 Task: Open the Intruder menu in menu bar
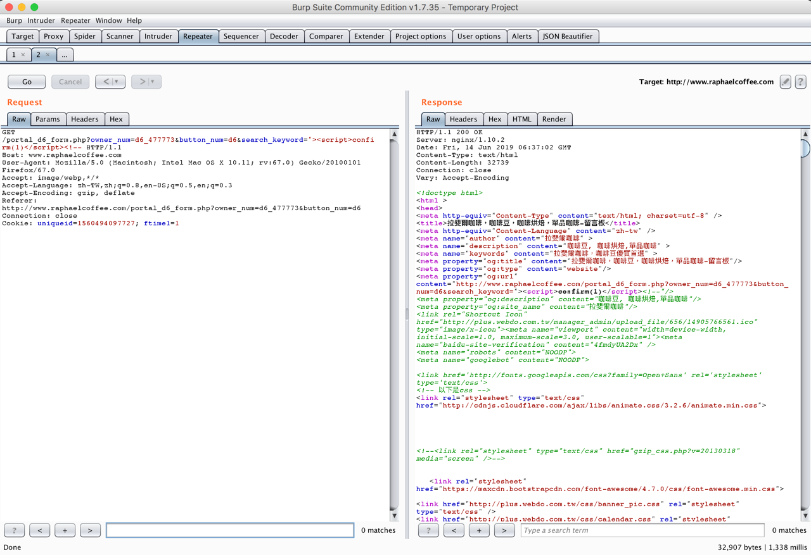41,21
